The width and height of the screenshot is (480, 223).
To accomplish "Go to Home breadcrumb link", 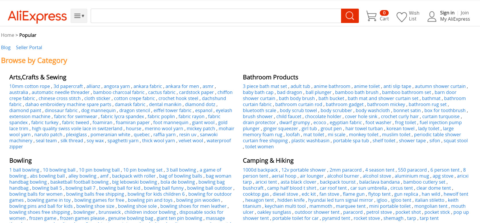I will pyautogui.click(x=7, y=35).
